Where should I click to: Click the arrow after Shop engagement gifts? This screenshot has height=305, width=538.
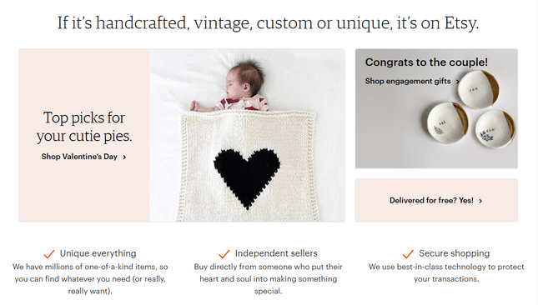tap(457, 82)
